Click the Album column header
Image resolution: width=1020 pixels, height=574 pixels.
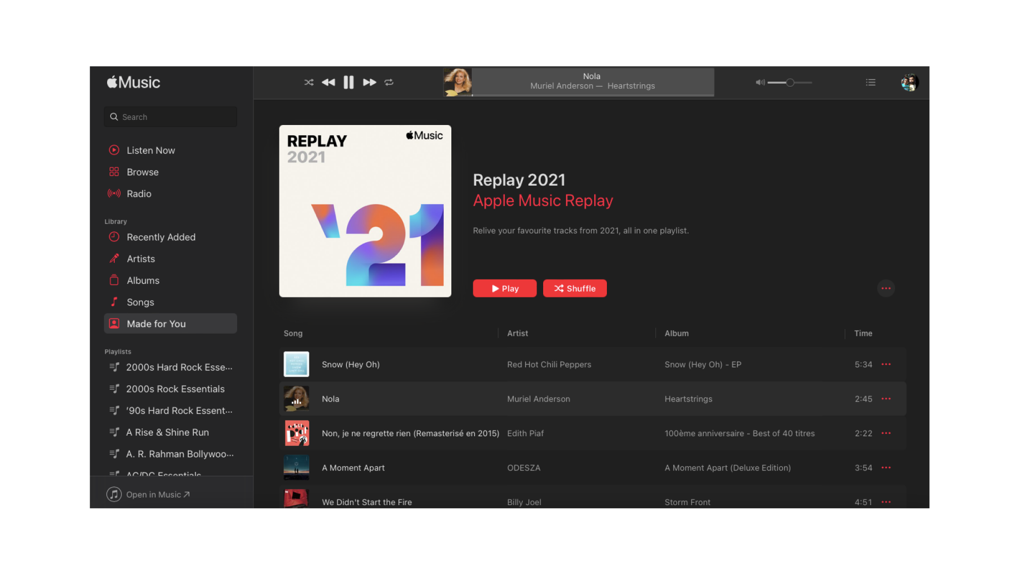point(677,333)
